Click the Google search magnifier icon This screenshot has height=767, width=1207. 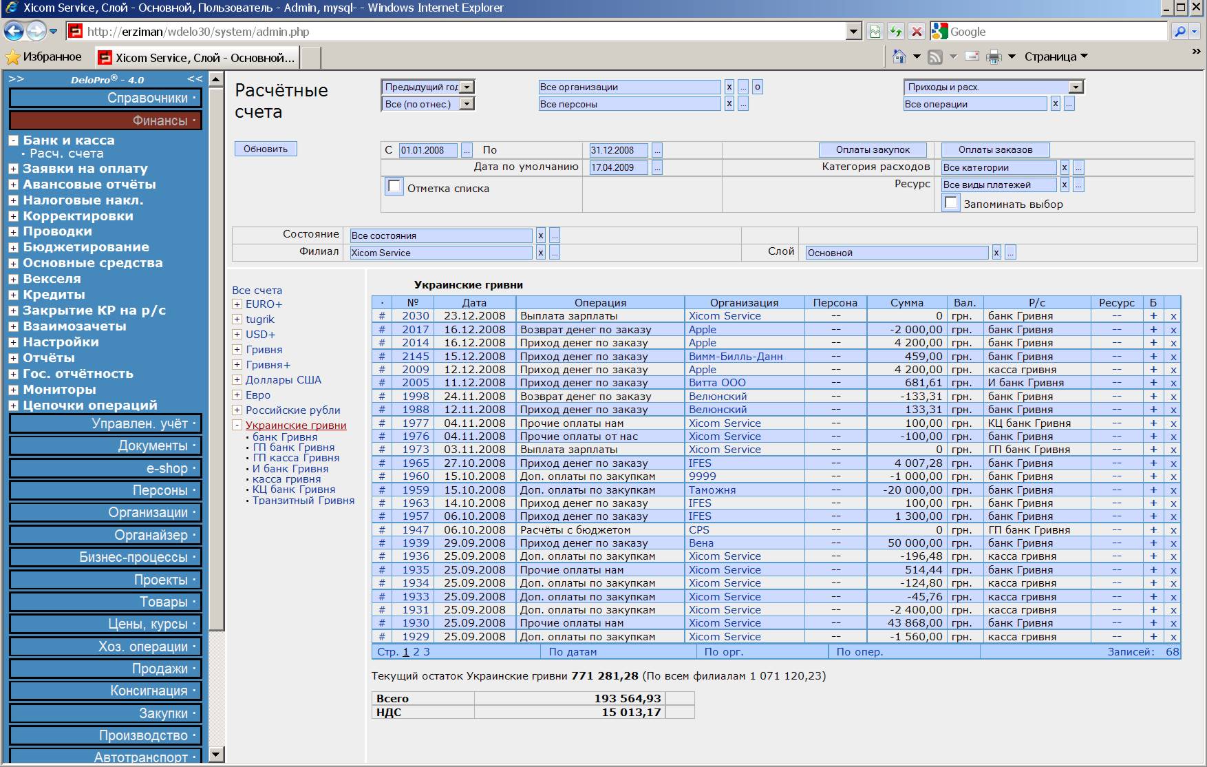1180,32
